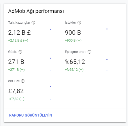
Task: Click the 271 B impressions value
Action: pyautogui.click(x=16, y=62)
